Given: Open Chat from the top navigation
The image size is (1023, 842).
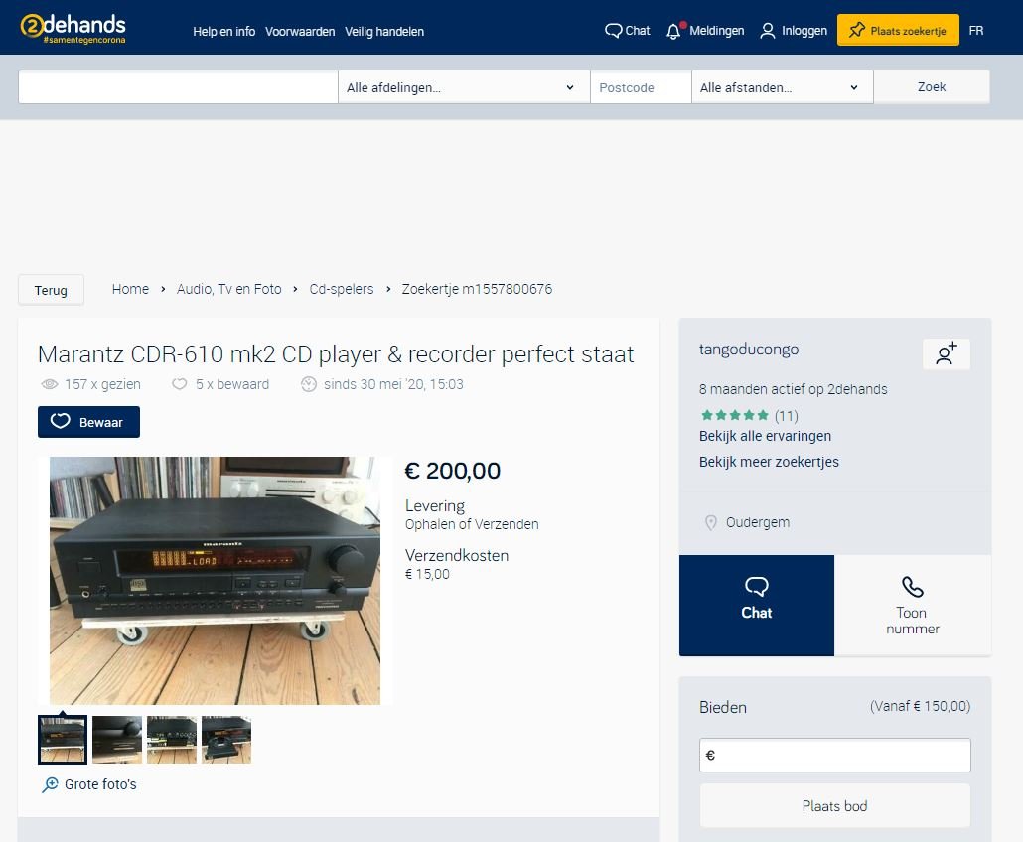Looking at the screenshot, I should [627, 31].
